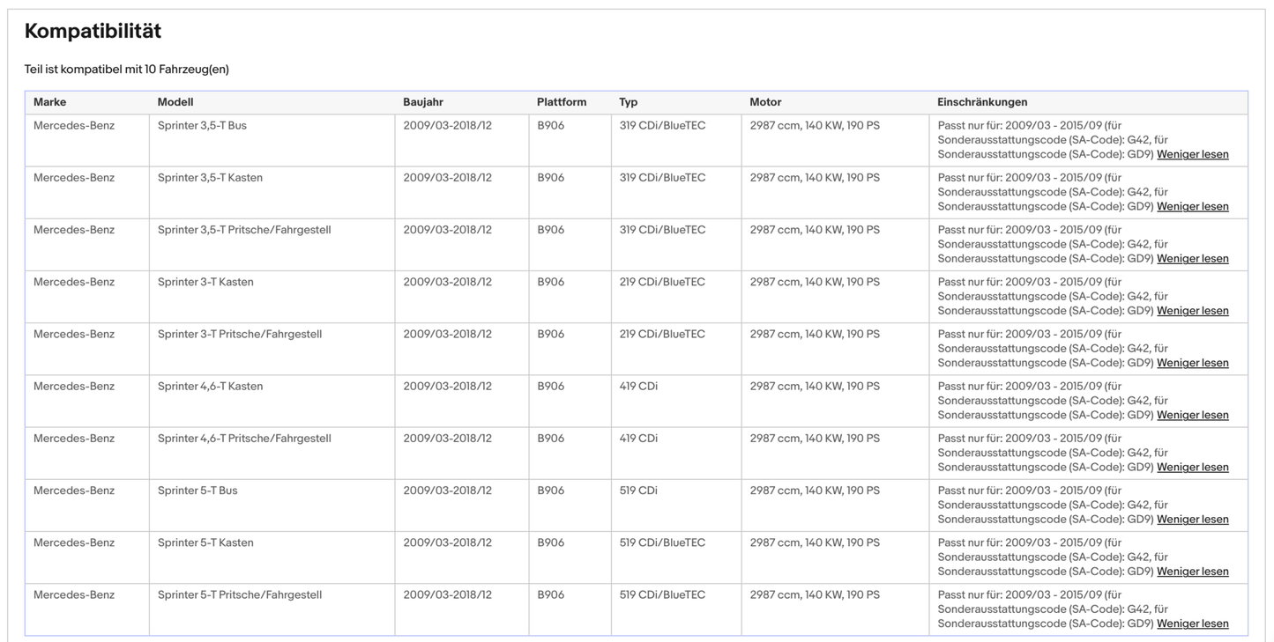The image size is (1274, 642).
Task: Click 'Weniger lesen' for Sprinter 3-T Kasten
Action: (x=1192, y=311)
